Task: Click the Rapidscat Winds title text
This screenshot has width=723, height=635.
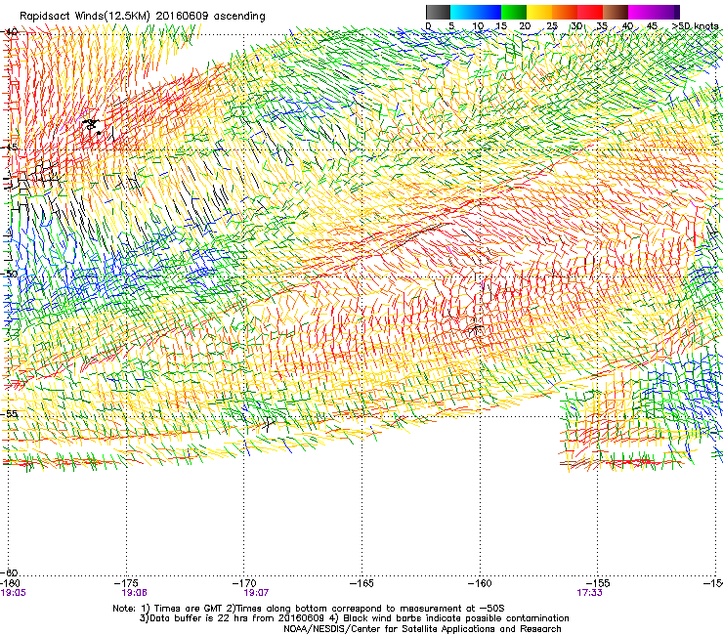Action: [x=142, y=16]
